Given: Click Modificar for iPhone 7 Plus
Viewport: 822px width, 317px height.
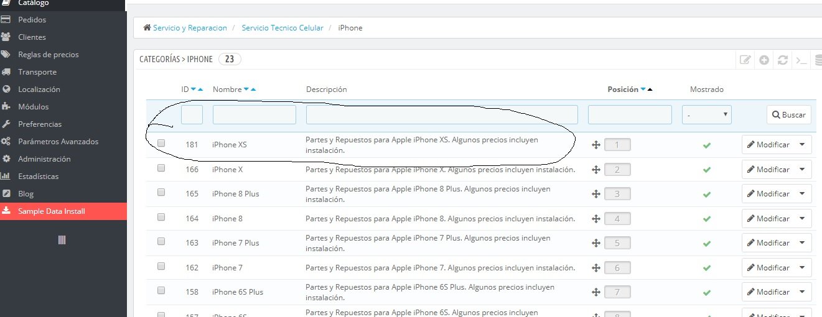Looking at the screenshot, I should pyautogui.click(x=768, y=243).
